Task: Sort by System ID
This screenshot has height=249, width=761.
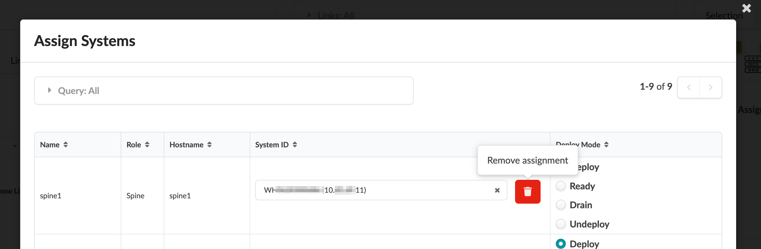Action: click(x=294, y=144)
